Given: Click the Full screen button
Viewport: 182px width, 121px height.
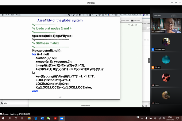Looking at the screenshot, I should click(136, 21).
